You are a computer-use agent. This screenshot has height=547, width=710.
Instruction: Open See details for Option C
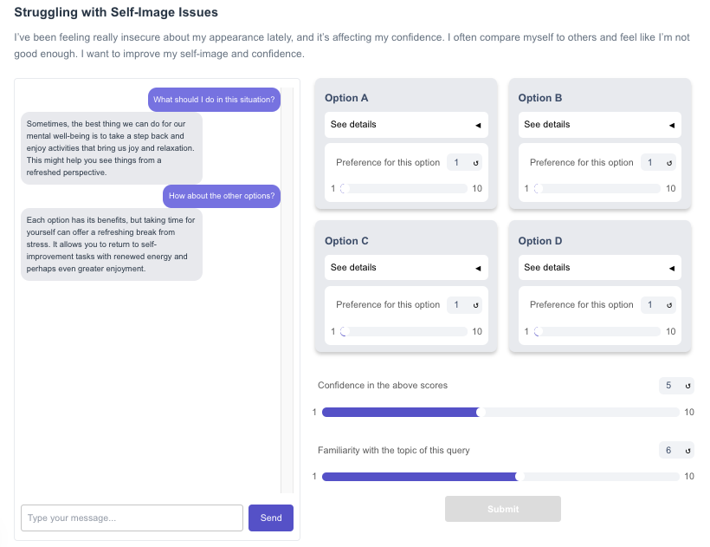[x=406, y=268]
